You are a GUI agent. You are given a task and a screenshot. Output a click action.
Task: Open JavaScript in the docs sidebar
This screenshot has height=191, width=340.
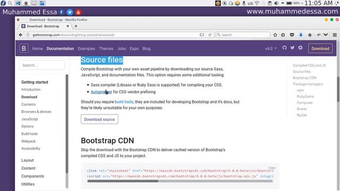point(30,119)
